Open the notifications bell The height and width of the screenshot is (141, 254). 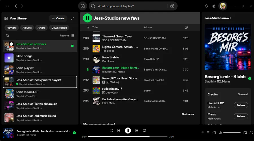click(x=206, y=6)
